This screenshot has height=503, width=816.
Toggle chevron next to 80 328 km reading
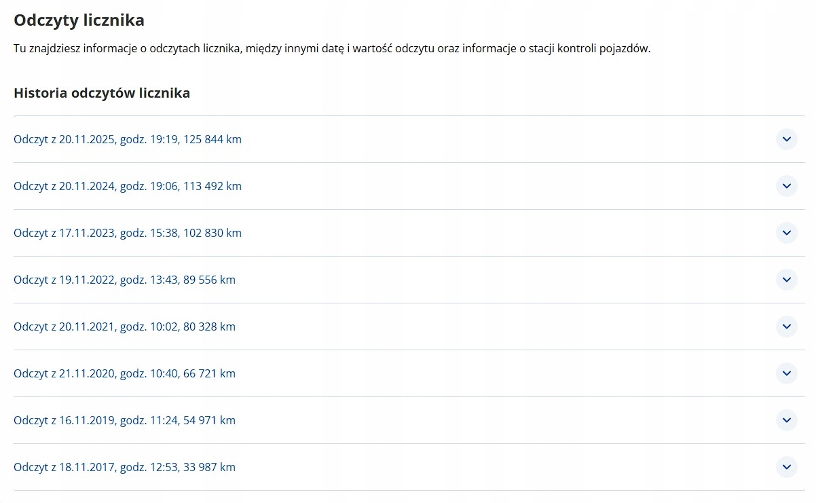(786, 327)
